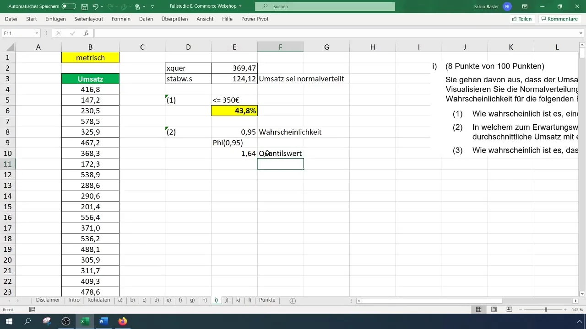Select column F header
The image size is (586, 329).
pyautogui.click(x=280, y=47)
